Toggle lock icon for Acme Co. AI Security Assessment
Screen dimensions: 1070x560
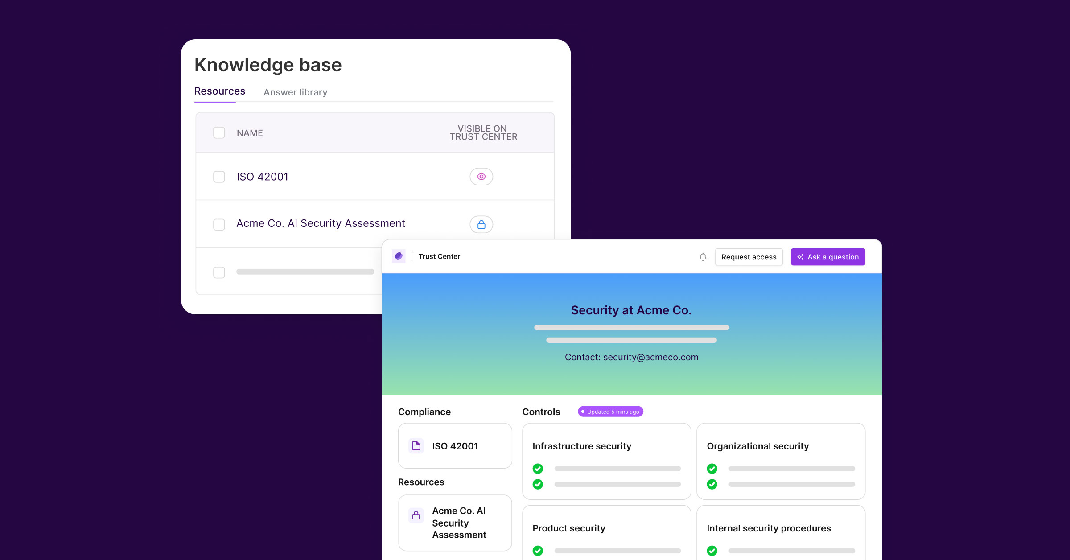pos(481,224)
